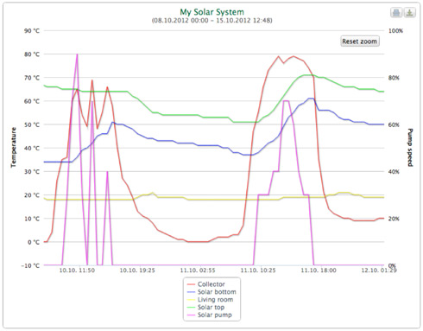
Task: Click the 20% pump speed axis label
Action: tap(394, 219)
